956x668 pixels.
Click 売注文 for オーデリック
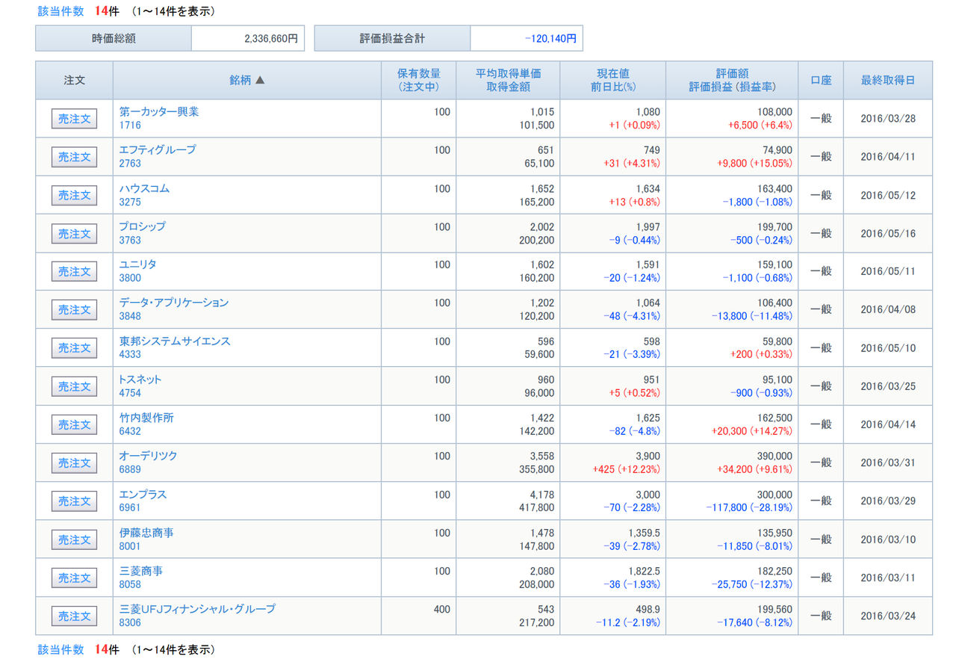(74, 463)
